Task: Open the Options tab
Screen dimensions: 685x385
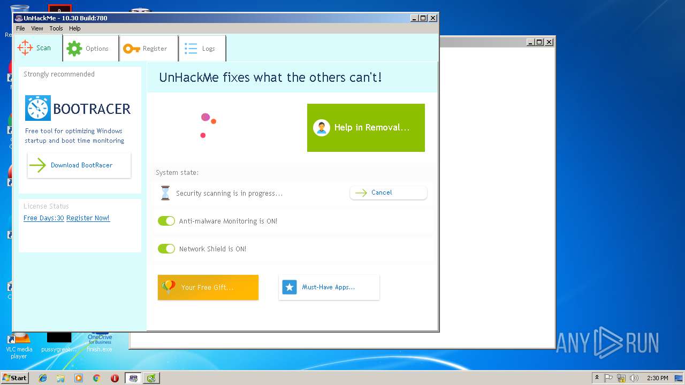Action: tap(91, 48)
